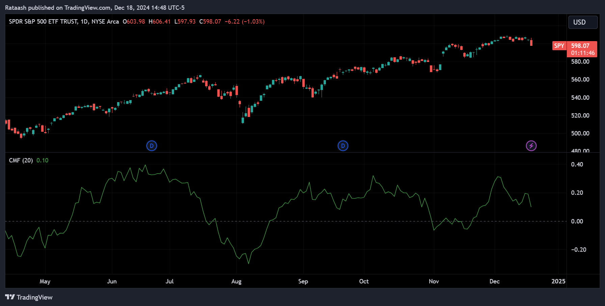Click the 0.40 CMF axis label

[x=577, y=164]
